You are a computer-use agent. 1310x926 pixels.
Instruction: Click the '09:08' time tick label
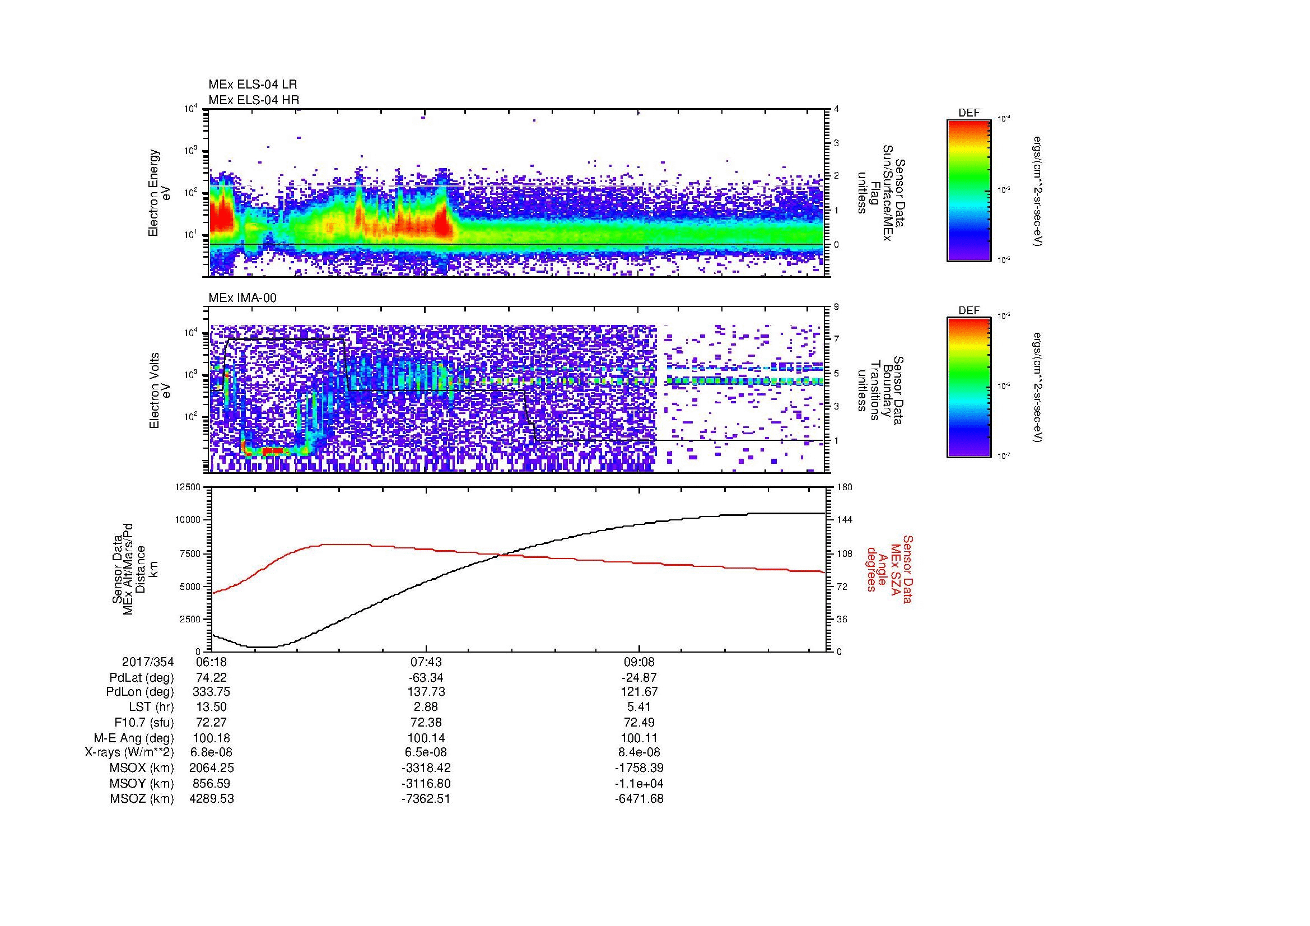tap(639, 662)
